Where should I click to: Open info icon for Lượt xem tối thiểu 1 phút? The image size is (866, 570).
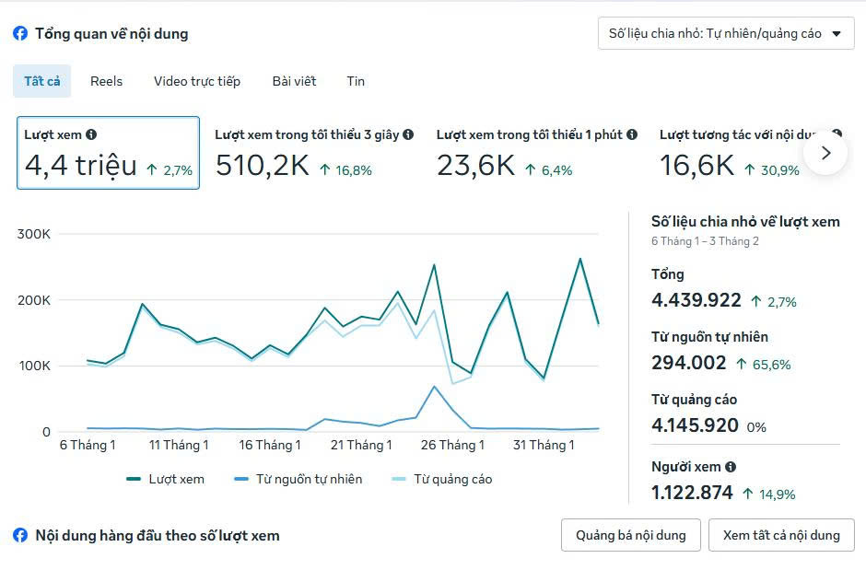pyautogui.click(x=632, y=134)
